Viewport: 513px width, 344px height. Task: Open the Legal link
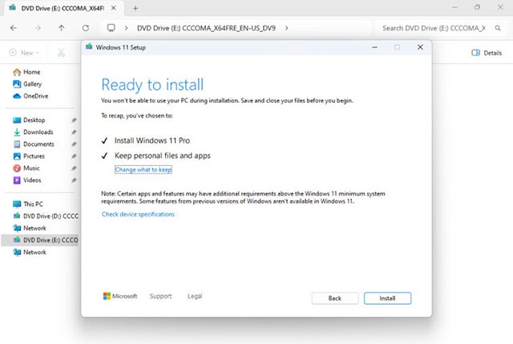pyautogui.click(x=195, y=297)
